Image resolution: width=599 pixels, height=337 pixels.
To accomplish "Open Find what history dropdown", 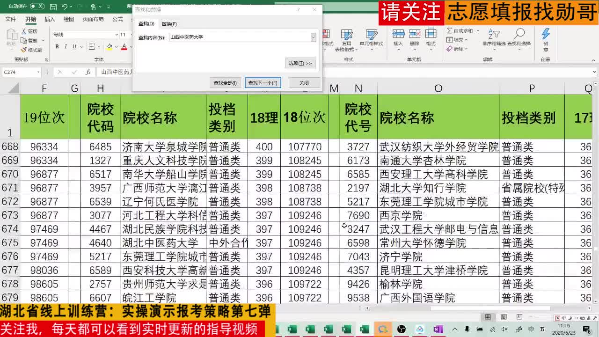I will click(313, 37).
